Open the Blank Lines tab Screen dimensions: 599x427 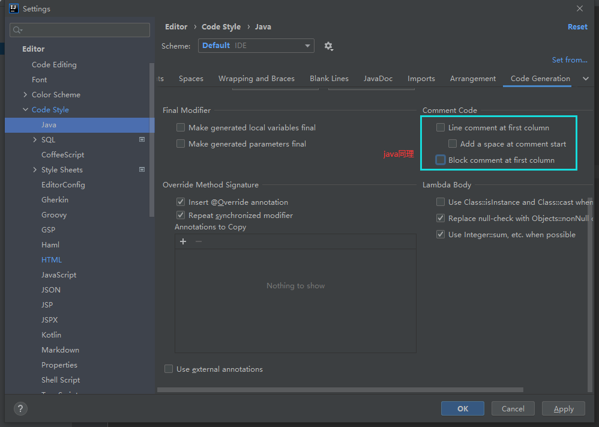[329, 78]
